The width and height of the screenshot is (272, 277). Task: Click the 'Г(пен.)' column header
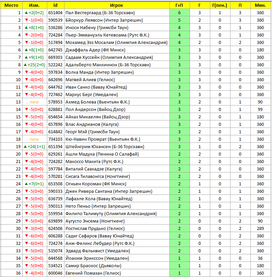pos(220,5)
